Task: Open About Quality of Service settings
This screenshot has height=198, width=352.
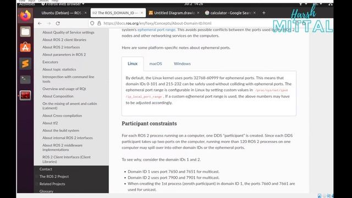Action: click(x=68, y=32)
